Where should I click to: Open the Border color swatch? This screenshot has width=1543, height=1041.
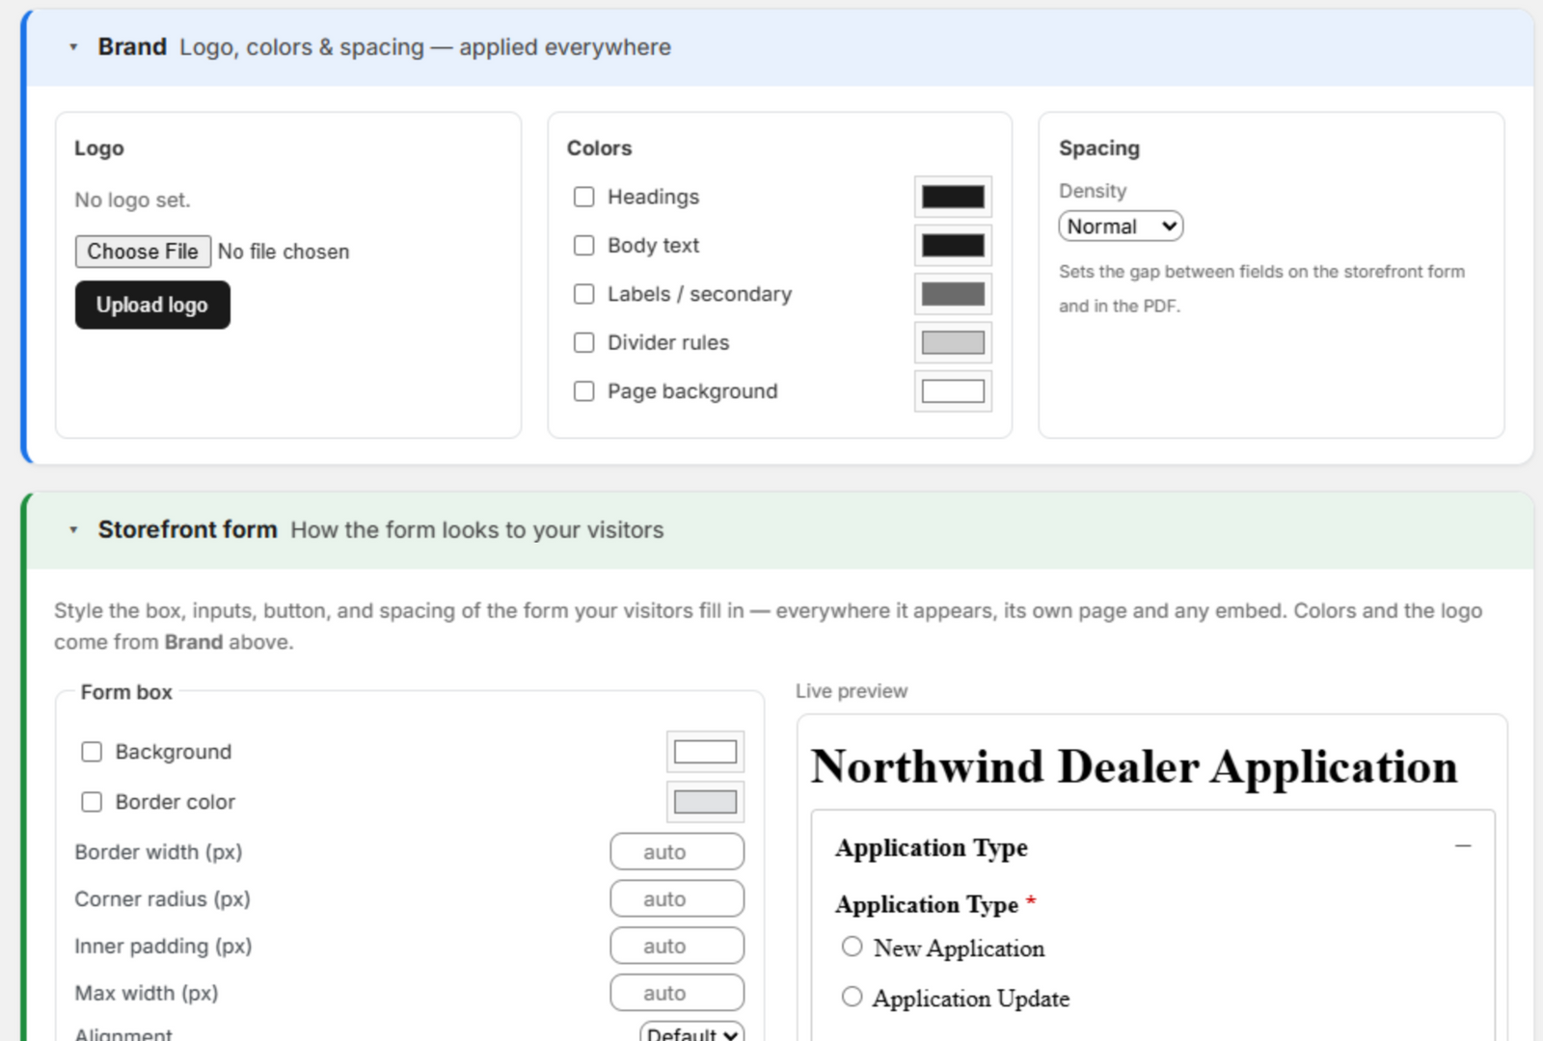pos(705,802)
